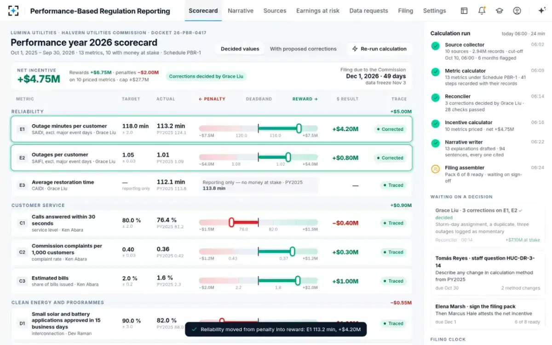Click the app logo icon

pos(13,11)
